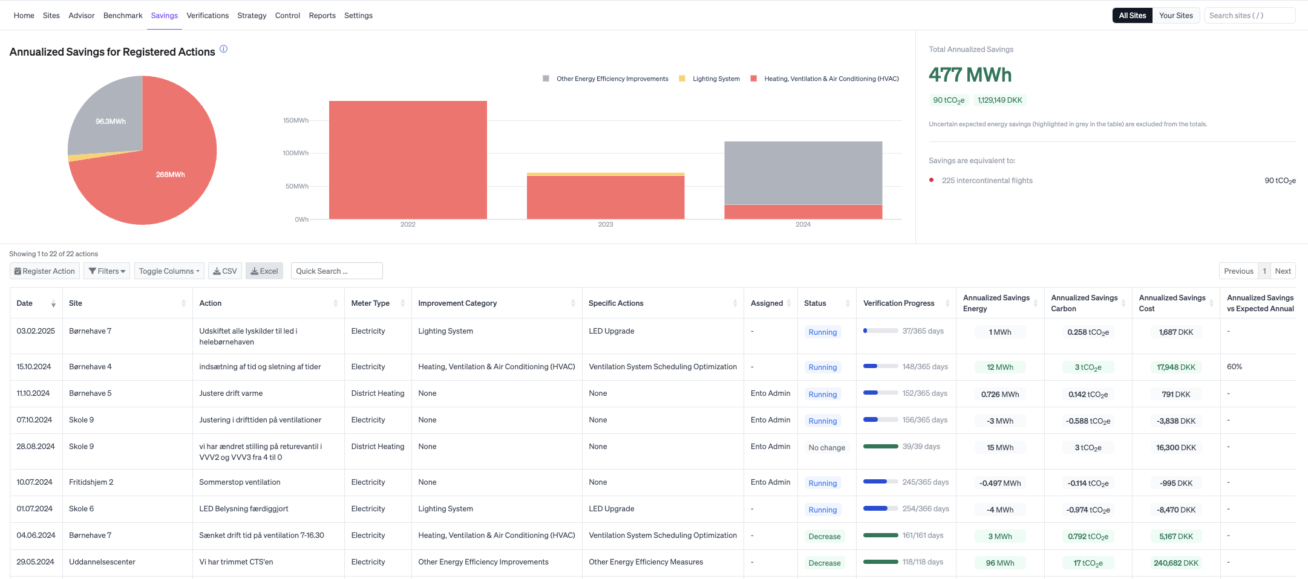The image size is (1308, 579).
Task: Click the Status column sort icon
Action: (x=847, y=303)
